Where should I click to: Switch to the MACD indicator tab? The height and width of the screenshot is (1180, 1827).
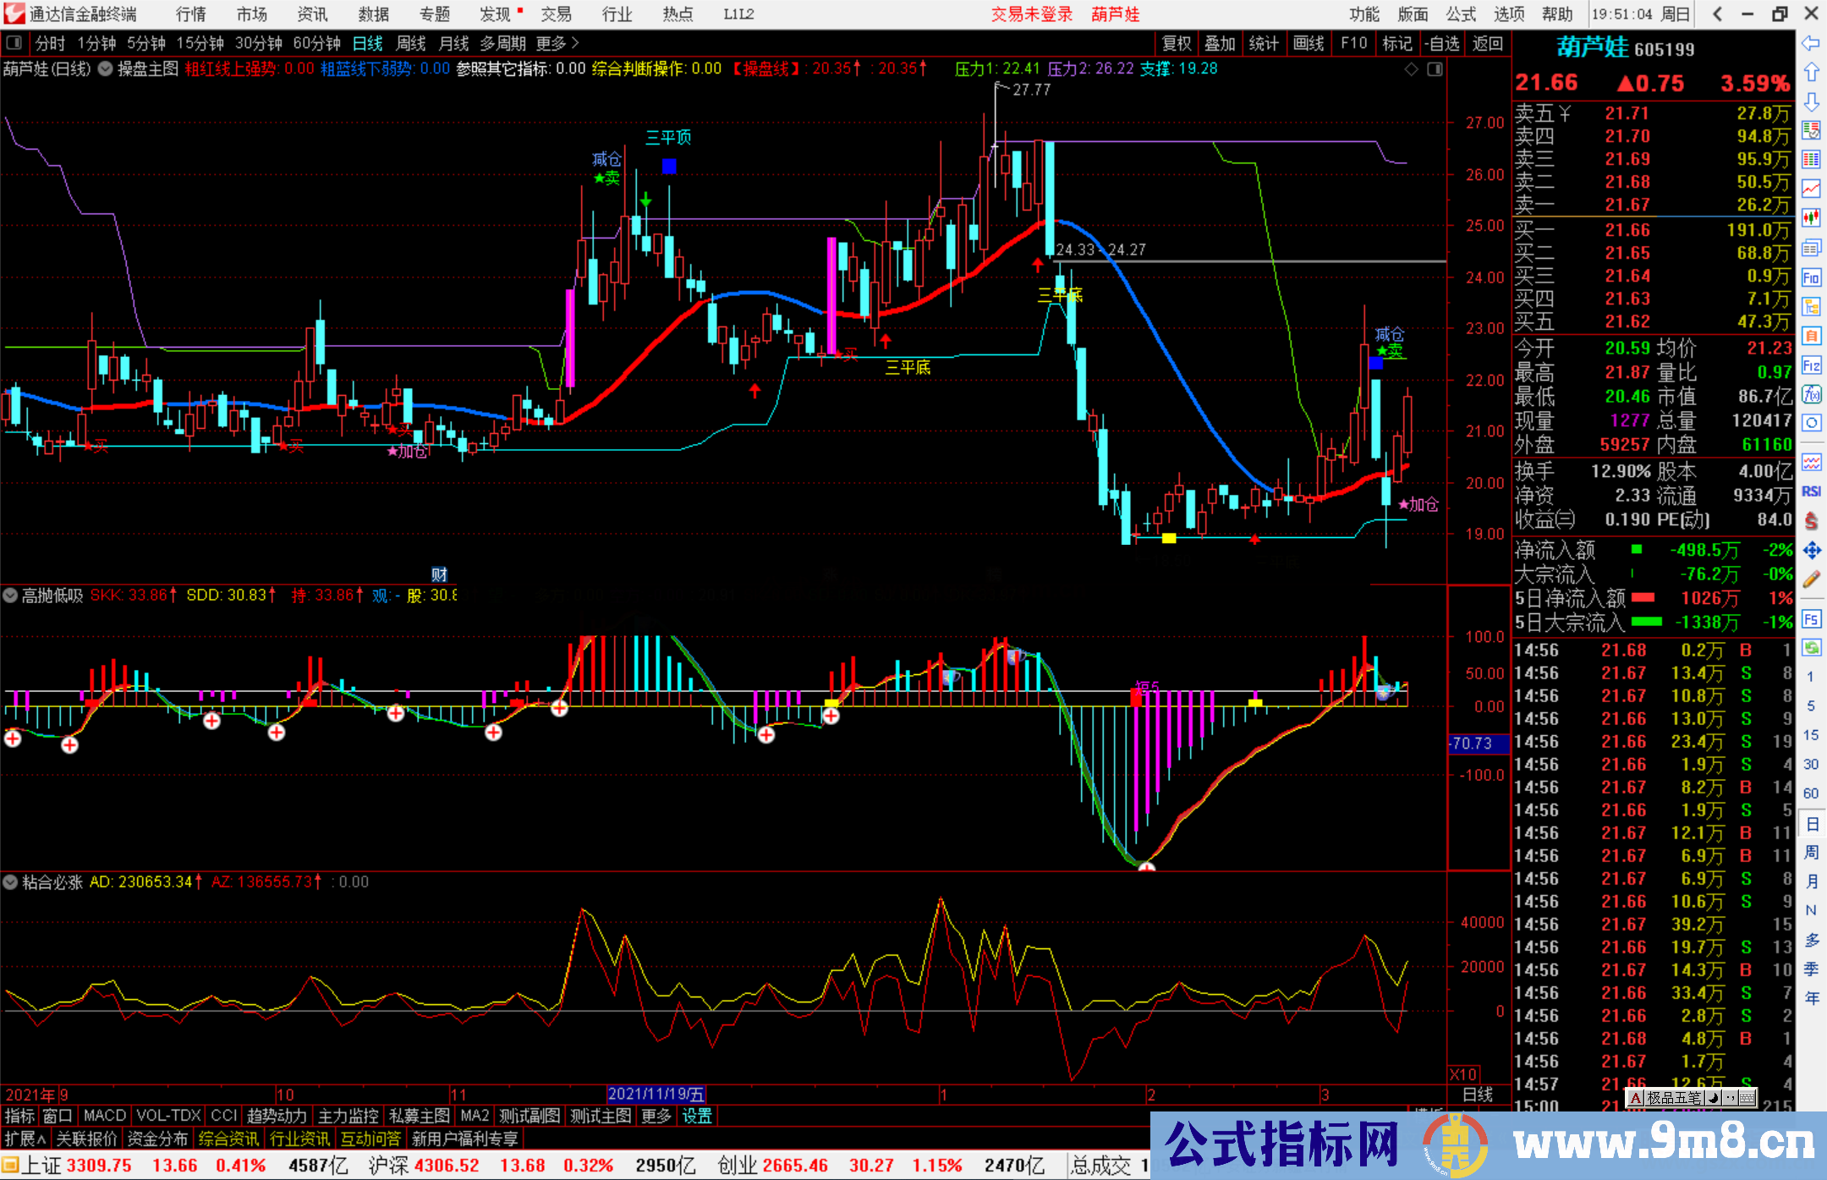pyautogui.click(x=103, y=1116)
